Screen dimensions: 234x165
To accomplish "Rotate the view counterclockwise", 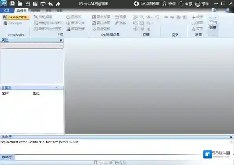I will click(179, 17).
